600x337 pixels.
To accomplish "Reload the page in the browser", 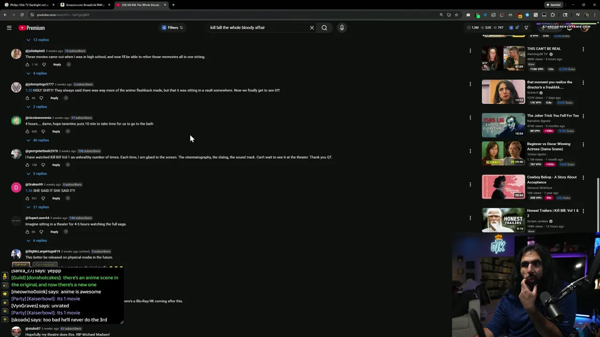I will click(x=22, y=15).
